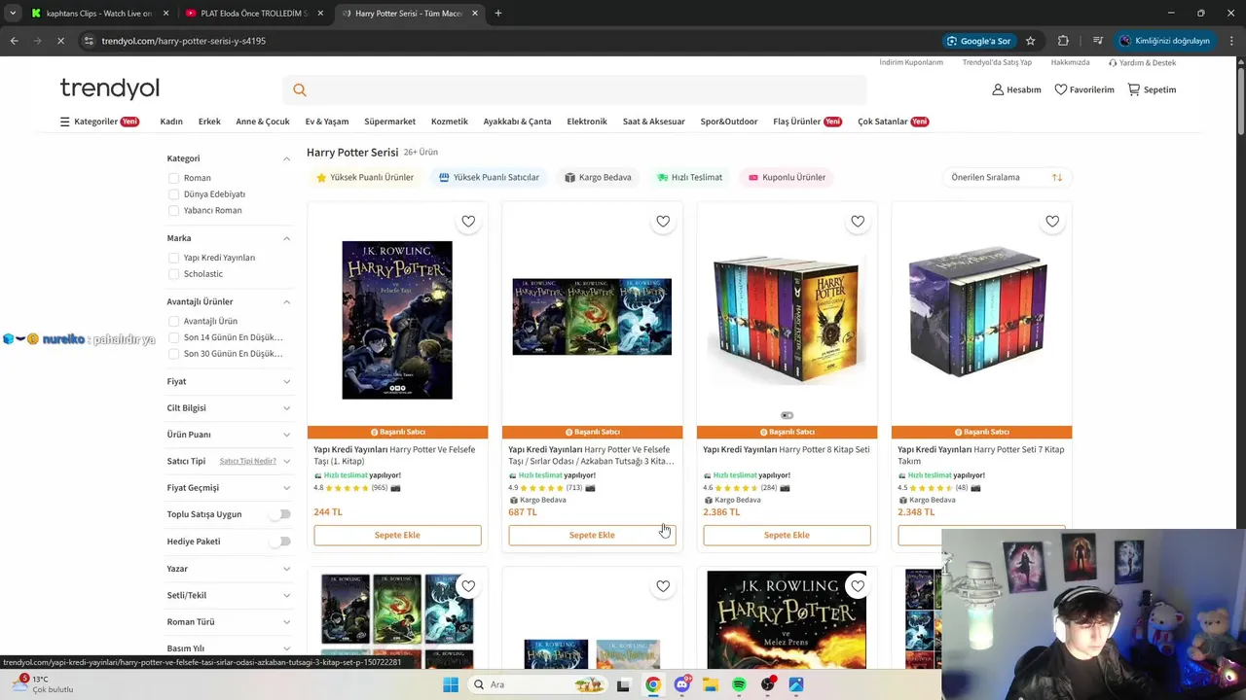Toggle Toplu Satışa Uygun switch

coord(282,514)
